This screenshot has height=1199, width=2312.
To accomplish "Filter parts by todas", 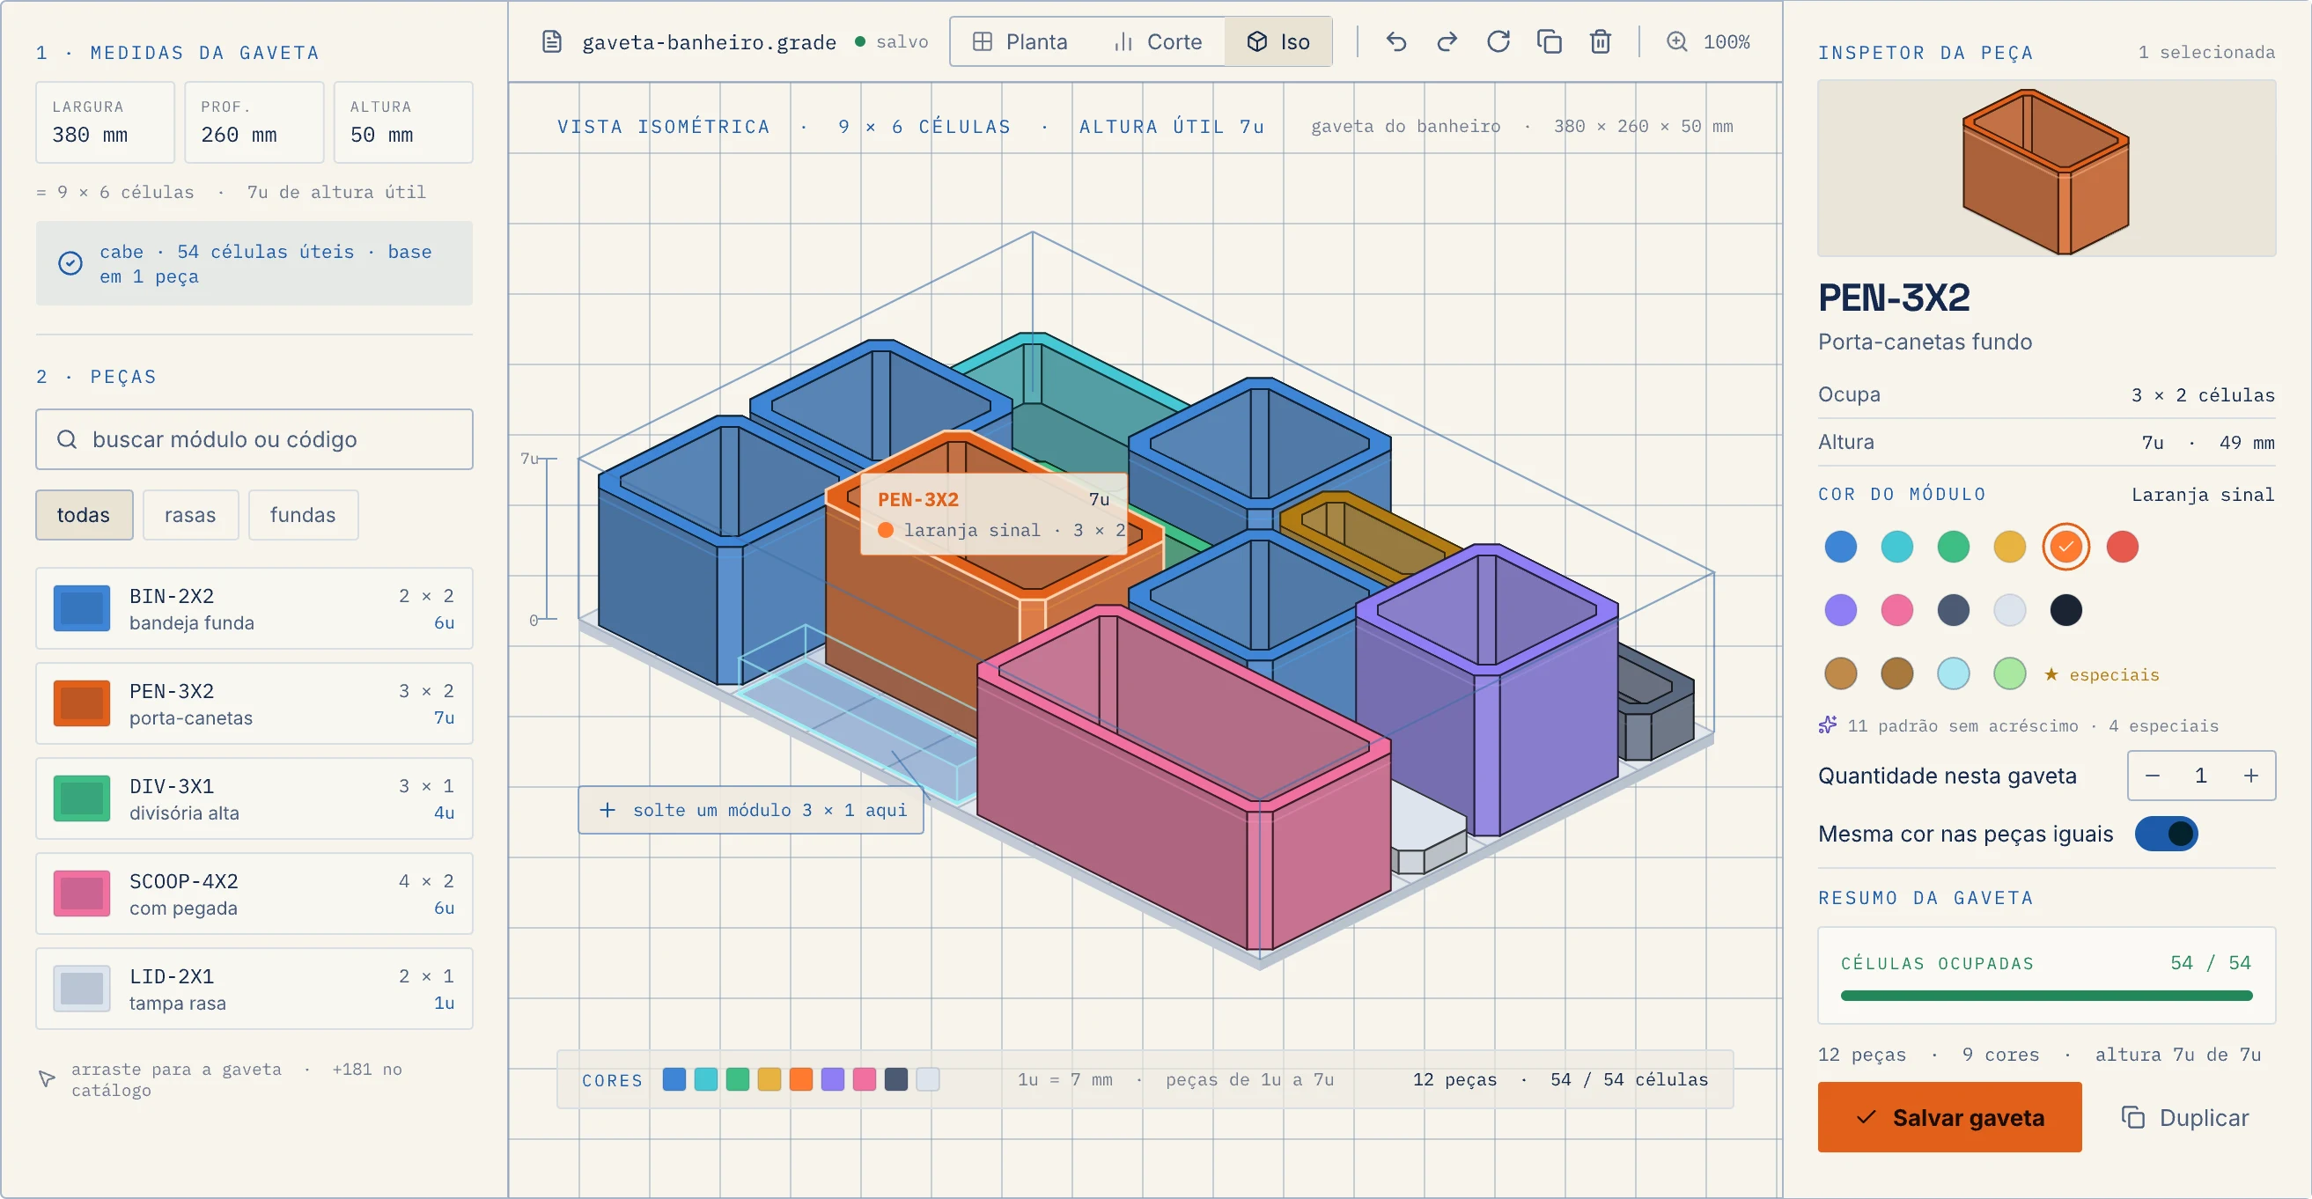I will pyautogui.click(x=85, y=515).
